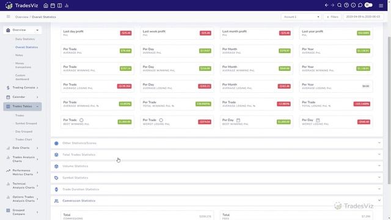Expand Technical Analysis Charts section
The width and height of the screenshot is (391, 220).
pos(23,186)
